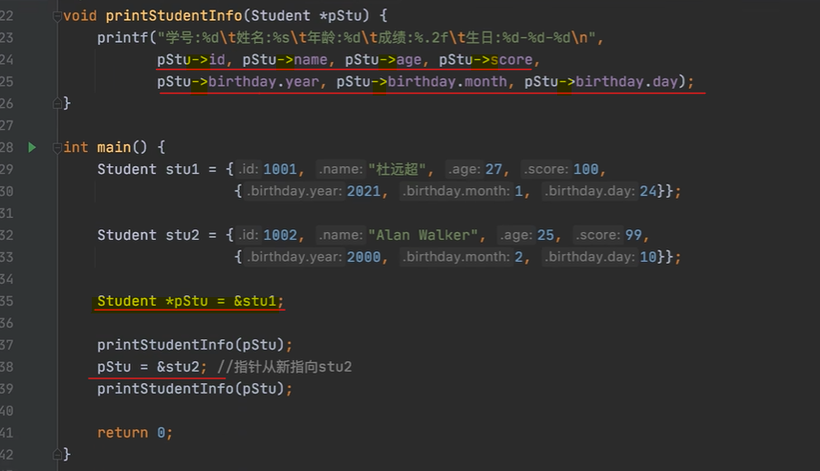This screenshot has height=471, width=820.
Task: Click the printStudentInfo function name in its definition
Action: 174,15
